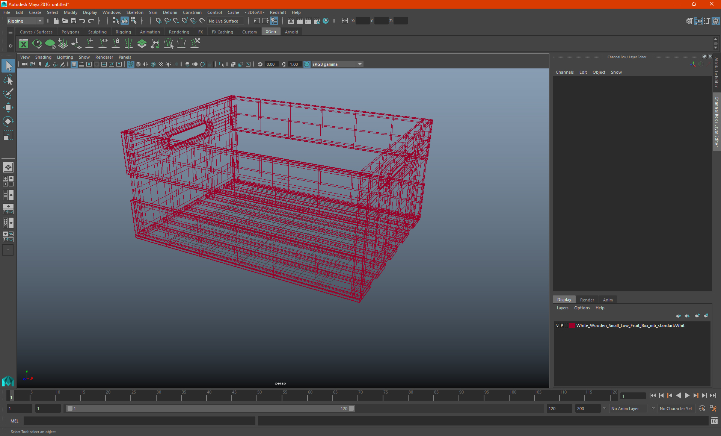The image size is (721, 436).
Task: Choose the Paint Selection tool
Action: coord(8,94)
